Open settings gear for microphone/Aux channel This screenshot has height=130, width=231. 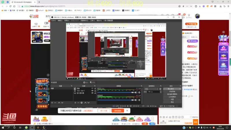coord(139,92)
